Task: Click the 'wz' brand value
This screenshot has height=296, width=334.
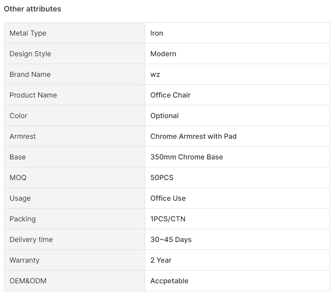Action: click(x=155, y=74)
